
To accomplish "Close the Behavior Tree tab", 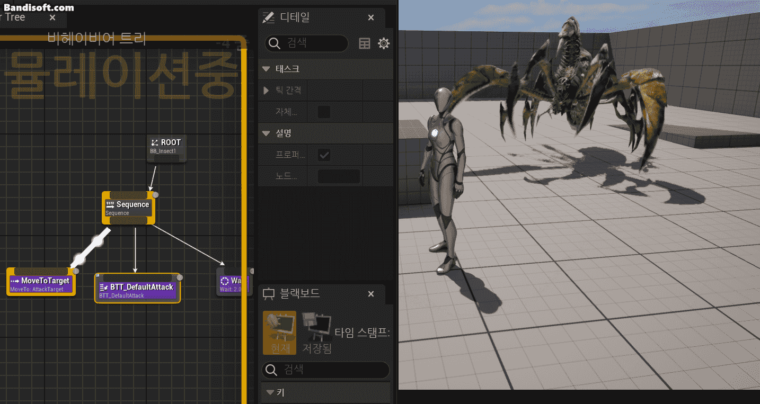I will click(x=52, y=17).
